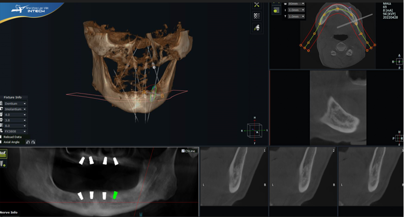Click the crossed tools settings icon
Screen dimensions: 404x217
tap(257, 5)
